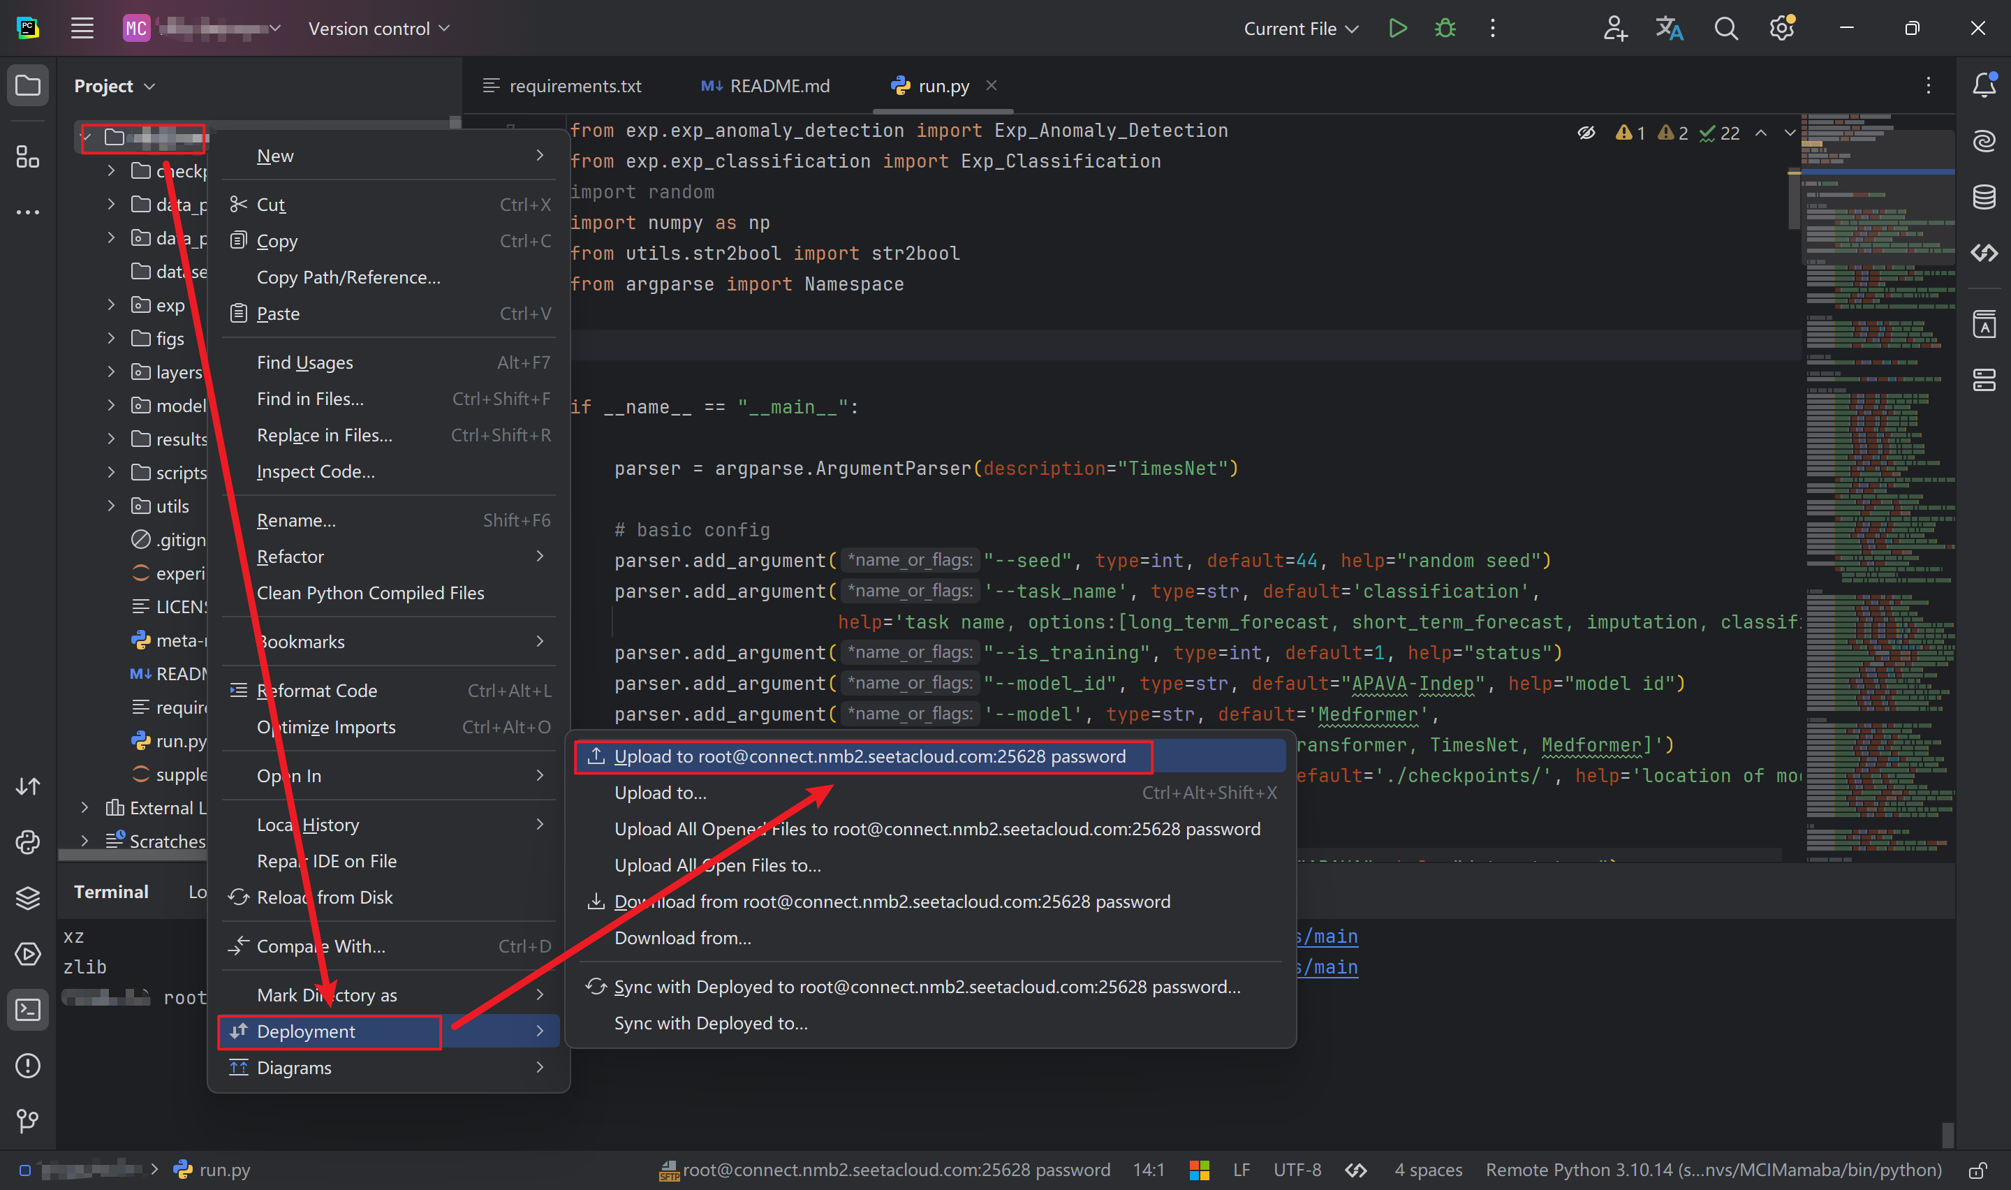
Task: Open the Git tool window icon
Action: pyautogui.click(x=28, y=1120)
